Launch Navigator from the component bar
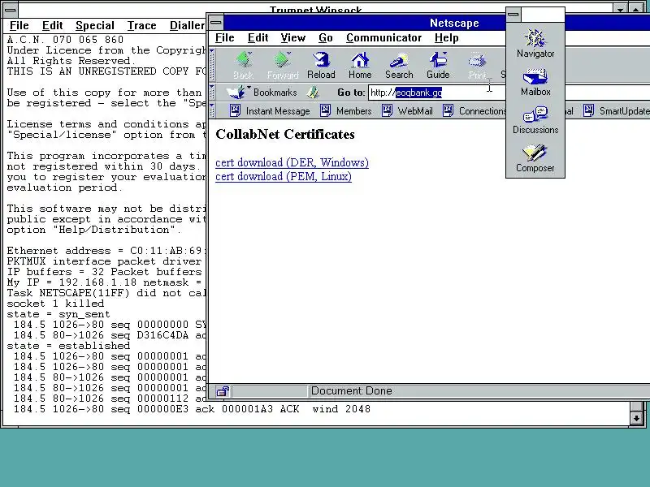Image resolution: width=650 pixels, height=487 pixels. (535, 44)
